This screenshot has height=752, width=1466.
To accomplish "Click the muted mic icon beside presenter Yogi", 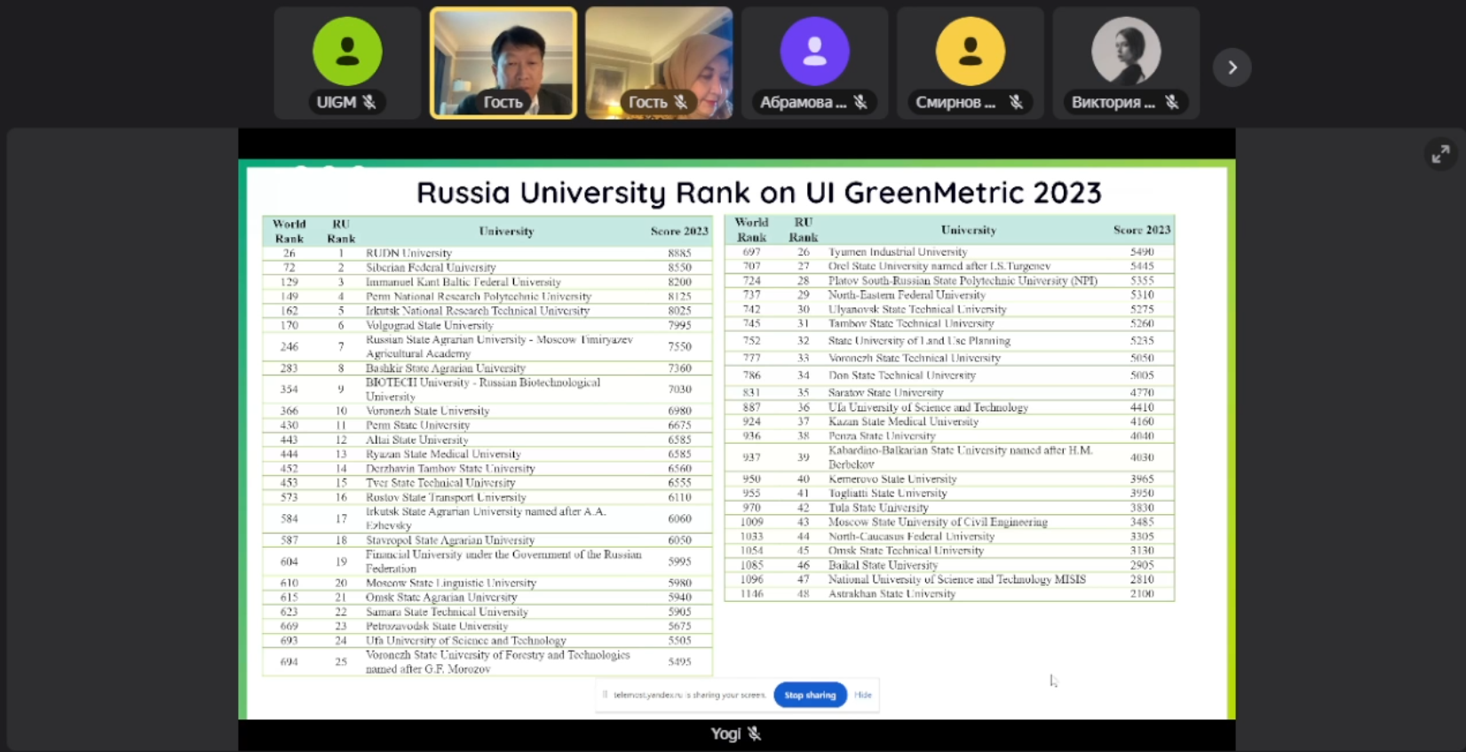I will point(754,733).
